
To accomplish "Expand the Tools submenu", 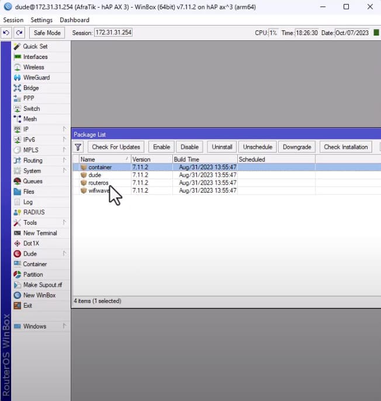I will [x=64, y=222].
